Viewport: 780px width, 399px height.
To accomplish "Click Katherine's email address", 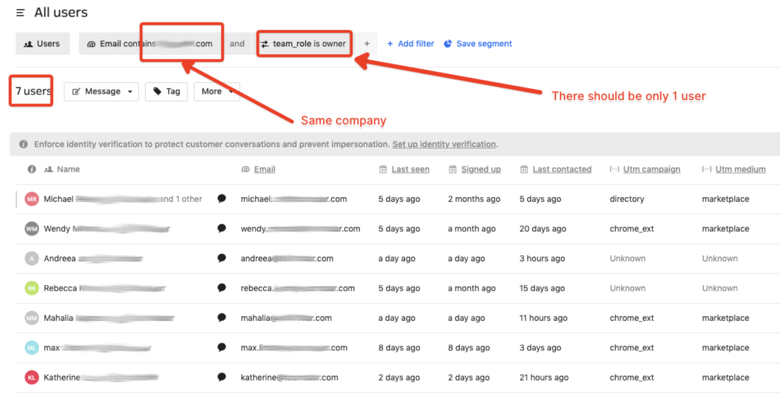I will point(289,378).
